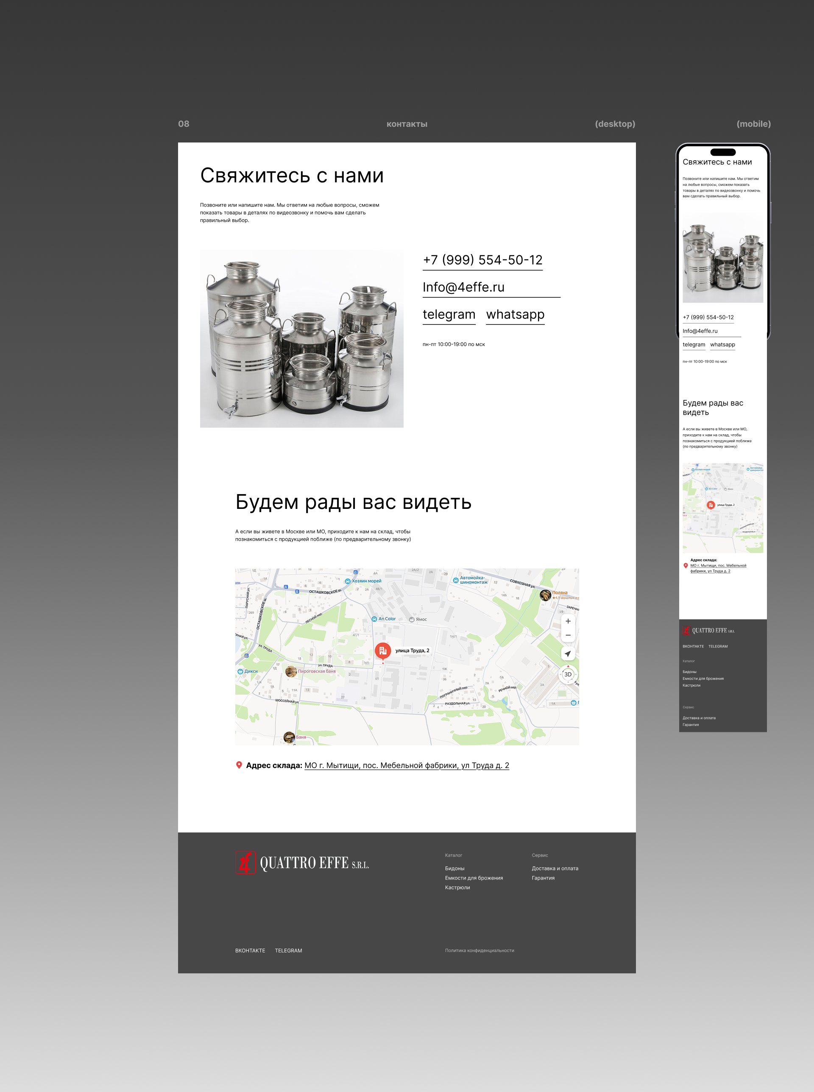This screenshot has height=1092, width=814.
Task: Open ВКОНТАКТЕ link in desktop footer
Action: tap(250, 951)
